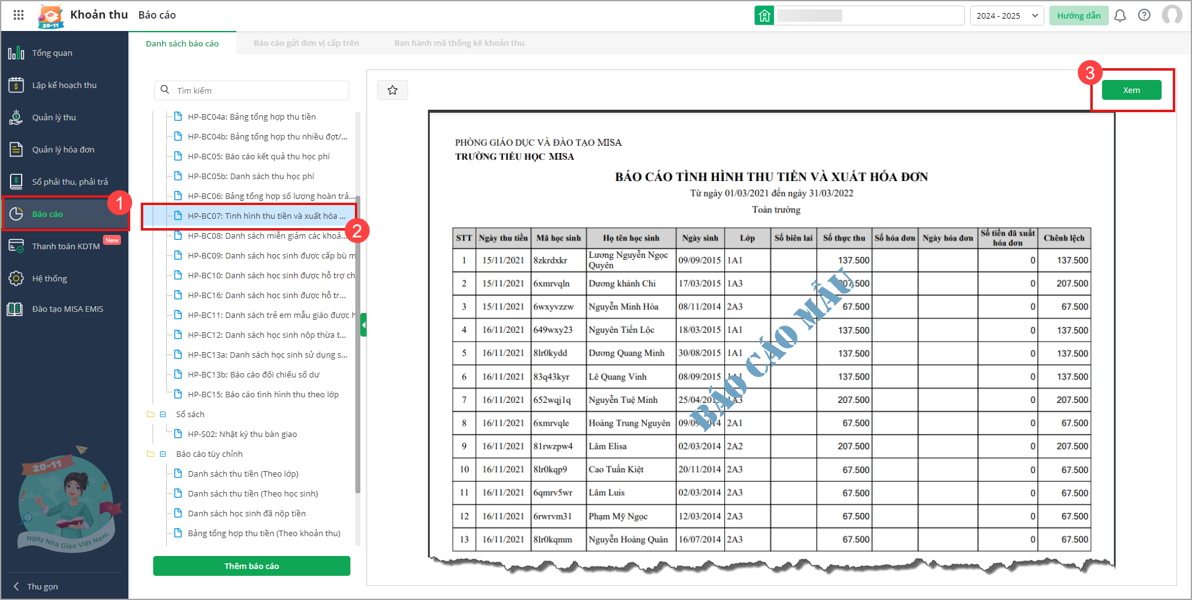Click the green home school icon
The width and height of the screenshot is (1192, 600).
tap(764, 15)
